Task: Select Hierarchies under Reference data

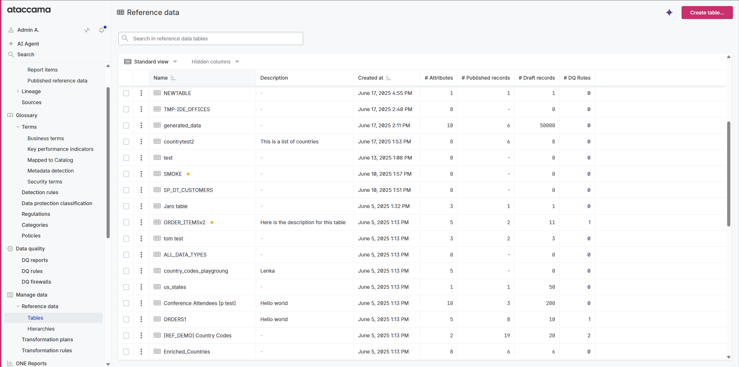Action: click(41, 329)
